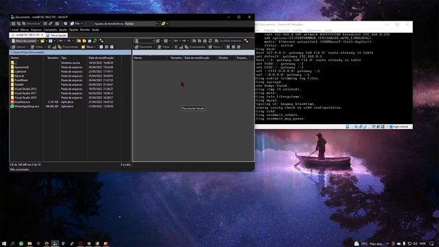Click the remote back arrow
Image resolution: width=439 pixels, height=247 pixels.
tap(176, 41)
